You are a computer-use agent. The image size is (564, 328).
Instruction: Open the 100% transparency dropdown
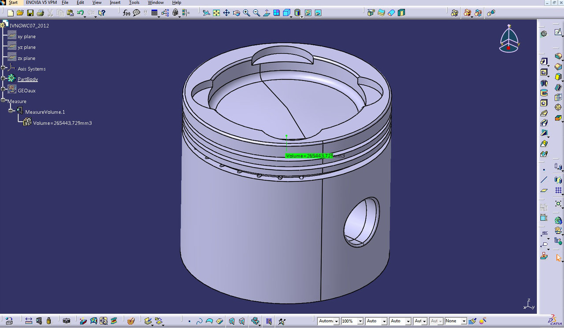pos(360,321)
